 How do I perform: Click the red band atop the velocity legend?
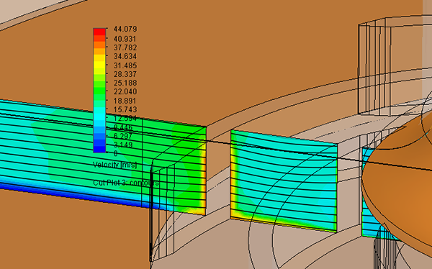coord(99,32)
